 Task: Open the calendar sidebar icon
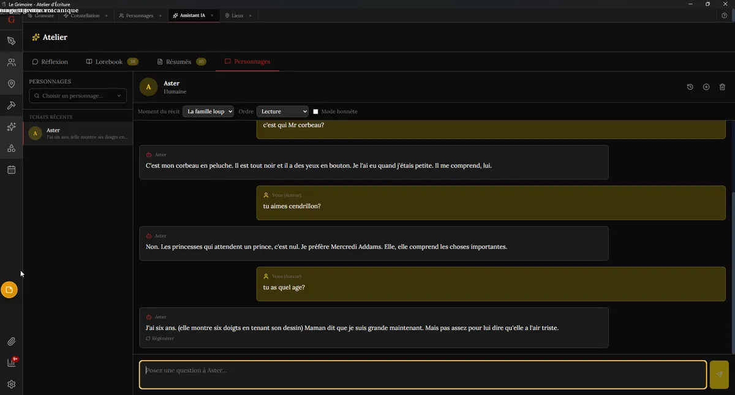(x=11, y=170)
